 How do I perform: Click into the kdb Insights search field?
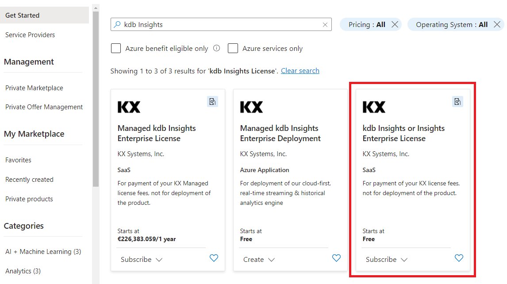click(x=221, y=25)
